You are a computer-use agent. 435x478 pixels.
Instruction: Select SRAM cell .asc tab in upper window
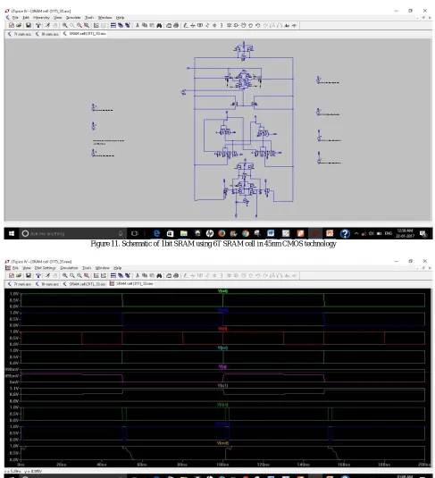point(85,34)
